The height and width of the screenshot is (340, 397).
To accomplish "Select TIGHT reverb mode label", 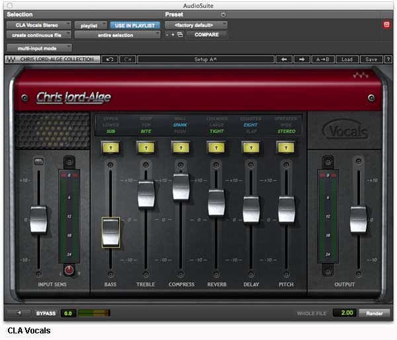I will coord(216,131).
